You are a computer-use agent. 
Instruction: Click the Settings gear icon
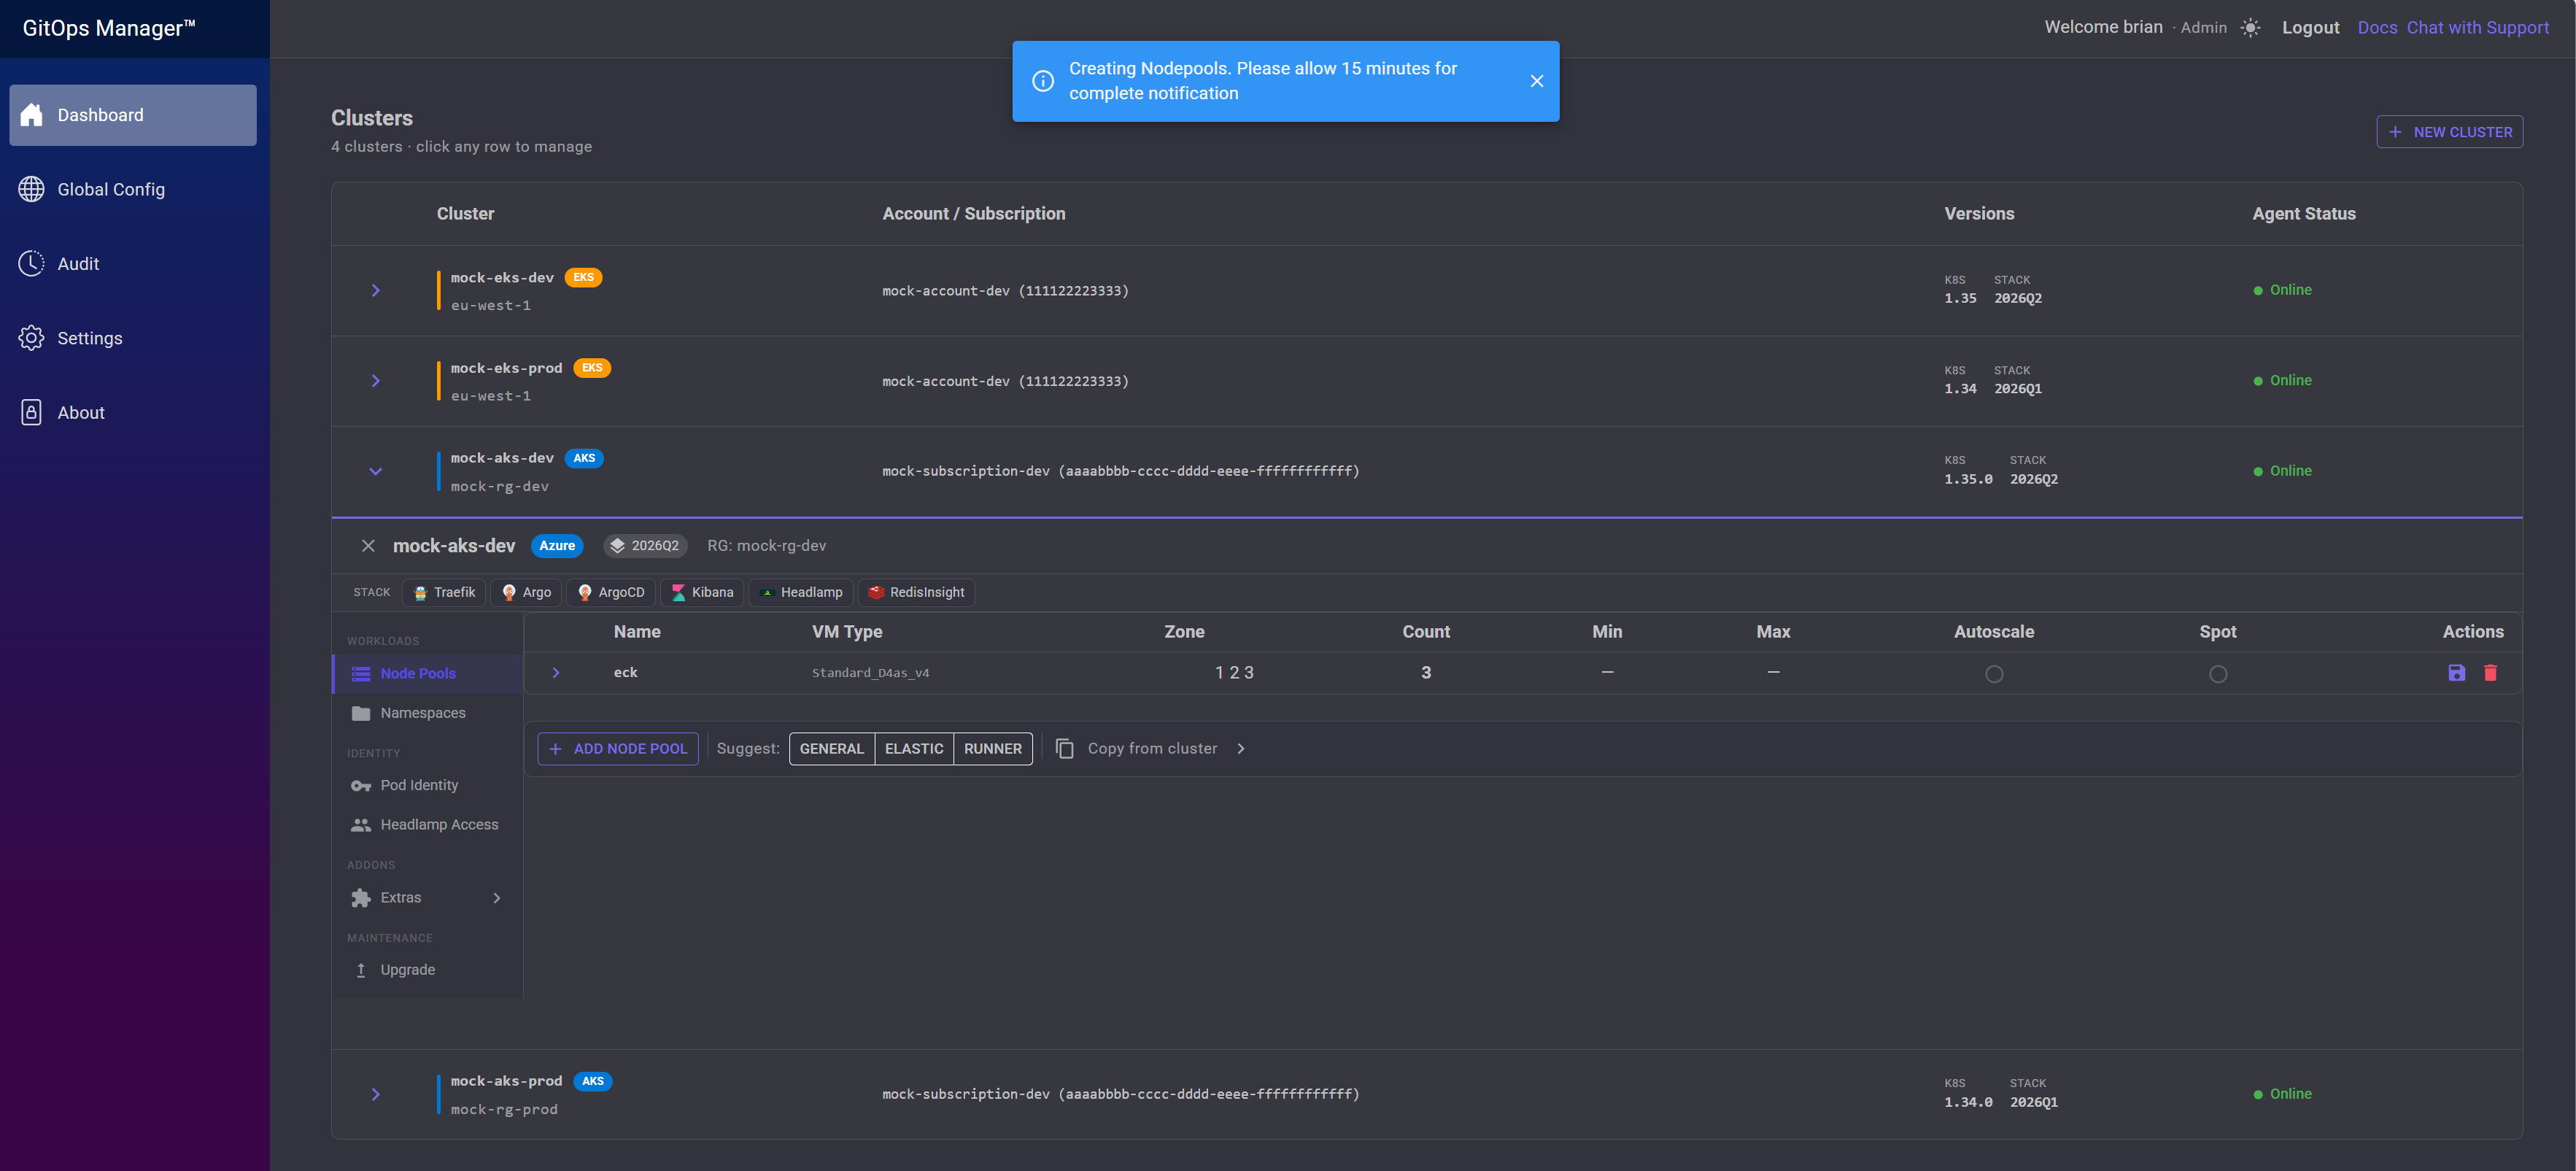coord(31,338)
